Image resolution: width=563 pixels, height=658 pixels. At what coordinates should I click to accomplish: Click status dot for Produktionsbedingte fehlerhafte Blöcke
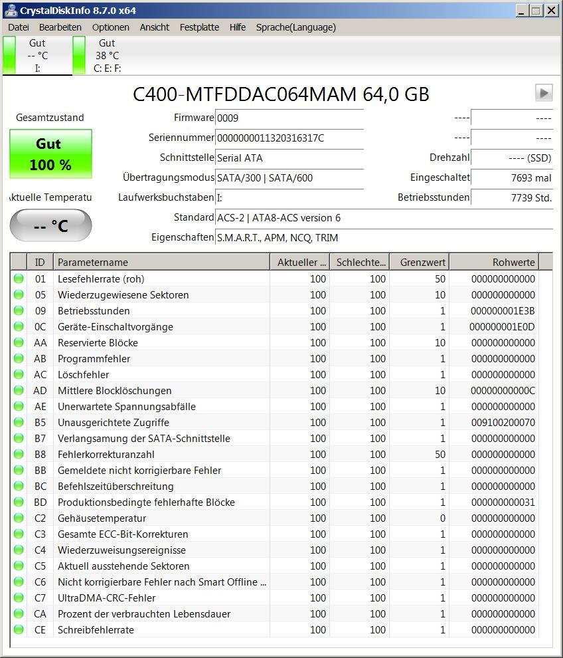[x=19, y=502]
